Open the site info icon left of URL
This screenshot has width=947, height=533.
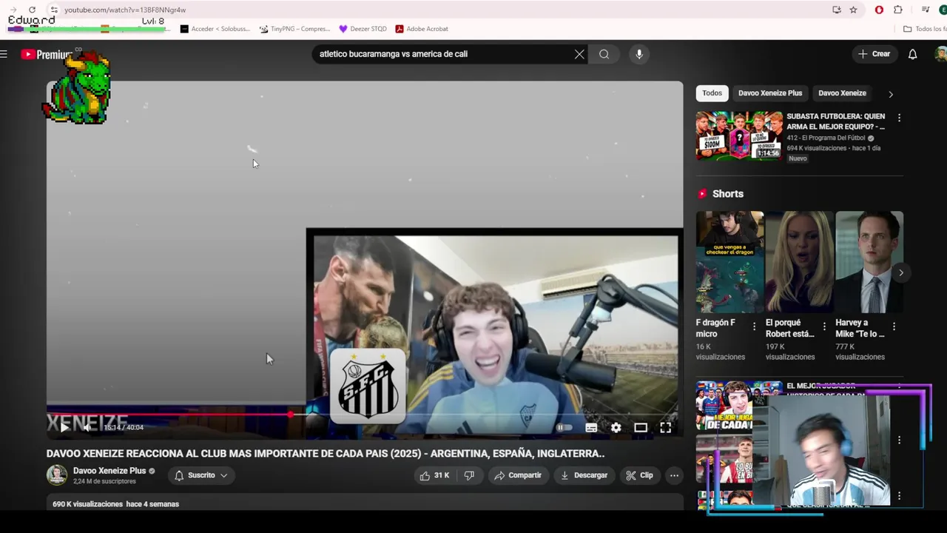click(54, 10)
